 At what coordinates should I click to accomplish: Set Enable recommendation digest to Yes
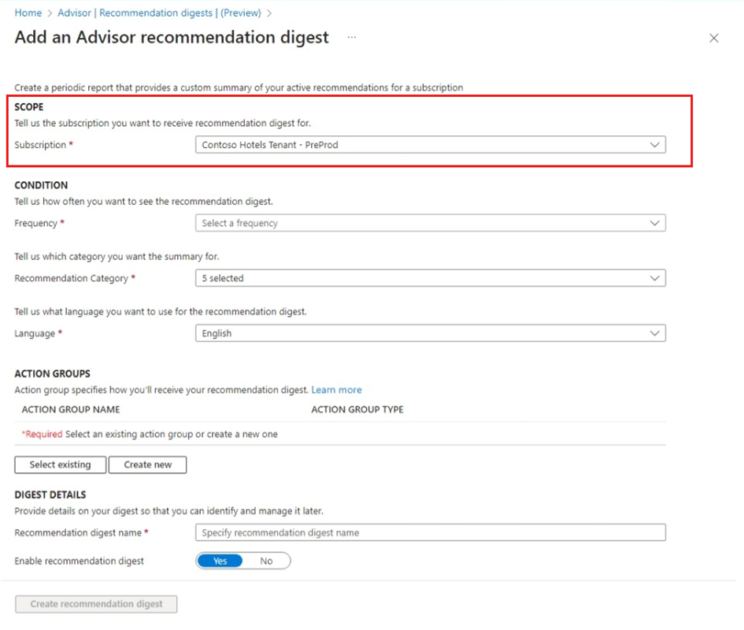coord(220,561)
